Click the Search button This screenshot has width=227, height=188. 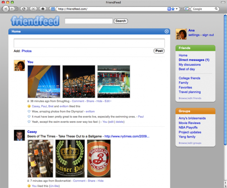click(x=121, y=21)
